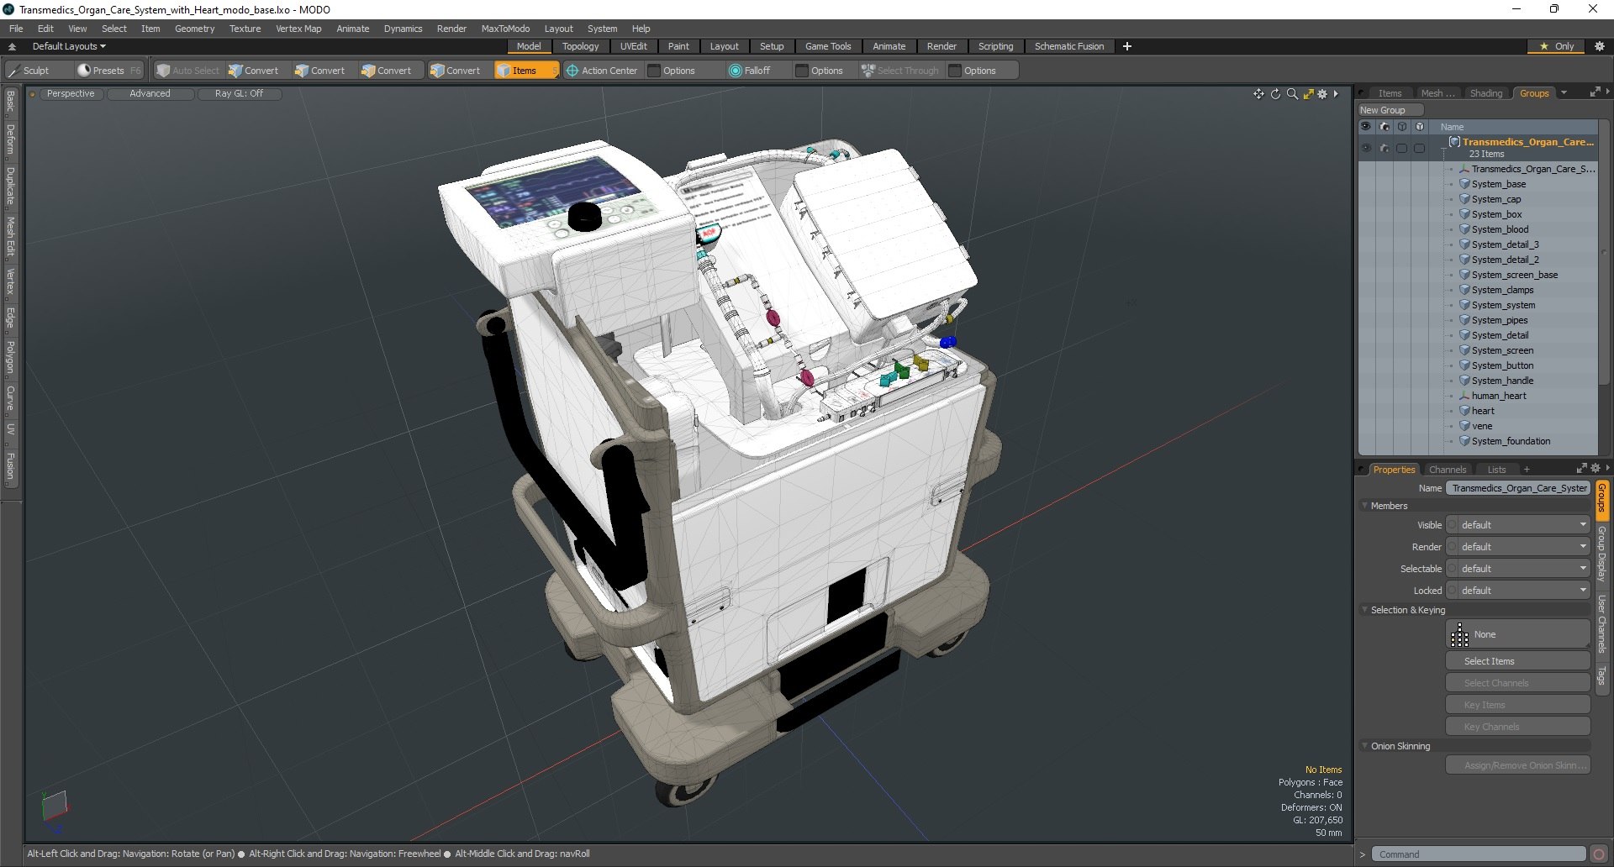The height and width of the screenshot is (867, 1614).
Task: Open the Presets browser
Action: 108,71
